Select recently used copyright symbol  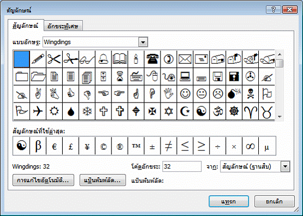[103, 146]
